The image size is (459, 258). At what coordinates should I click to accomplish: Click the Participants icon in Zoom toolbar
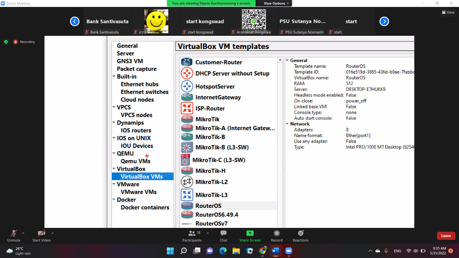(x=192, y=233)
